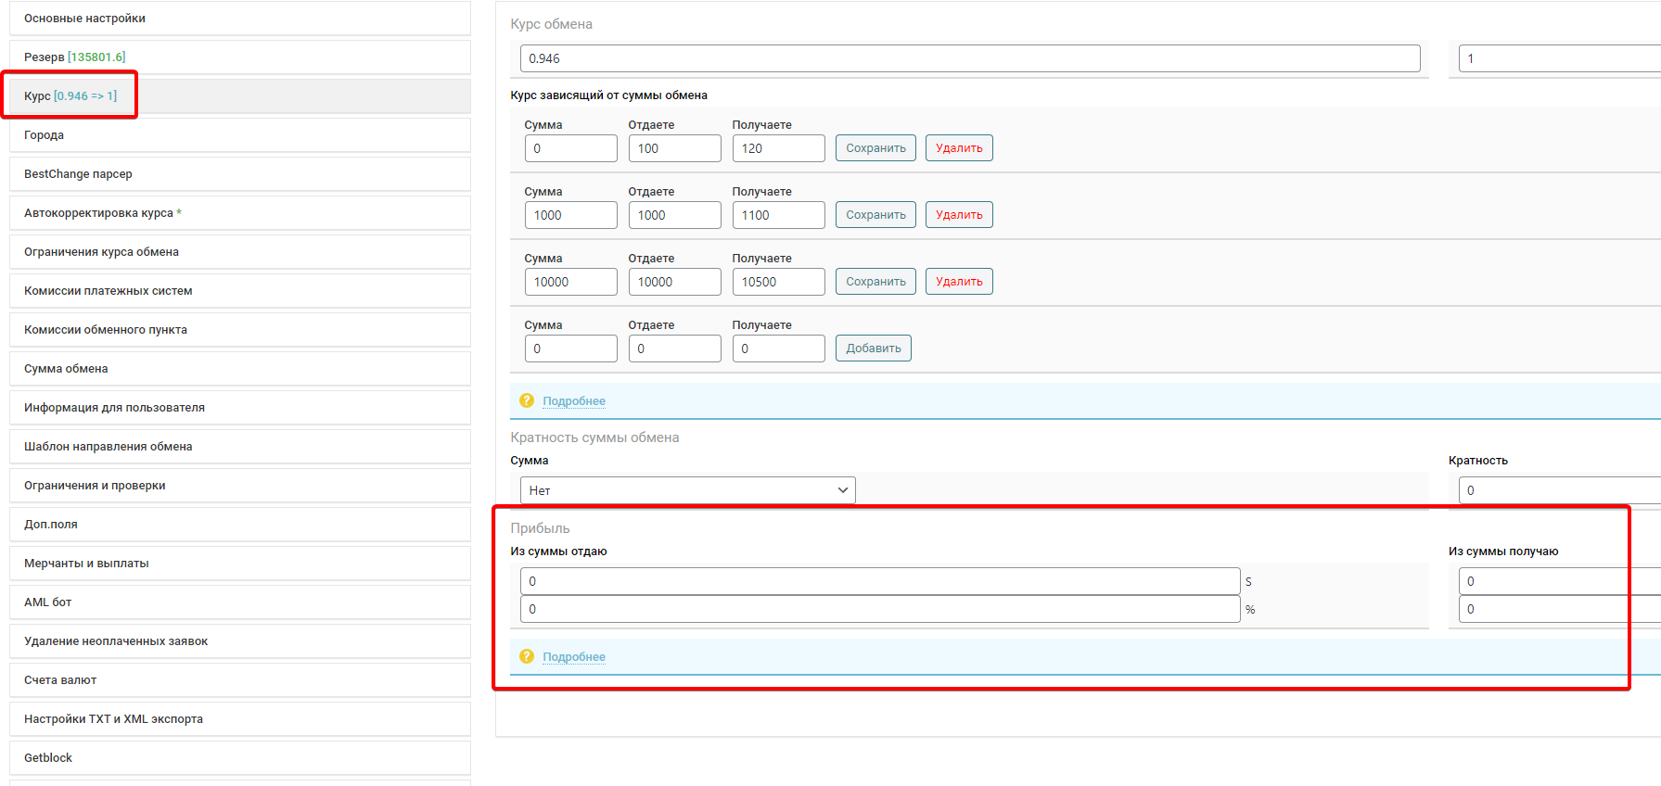Click the help icon below exchange rate table
The height and width of the screenshot is (786, 1661).
[x=527, y=400]
